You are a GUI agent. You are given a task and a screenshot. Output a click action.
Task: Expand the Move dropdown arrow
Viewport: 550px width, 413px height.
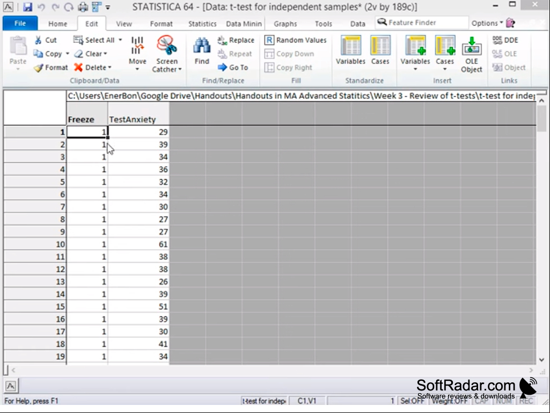[x=137, y=69]
